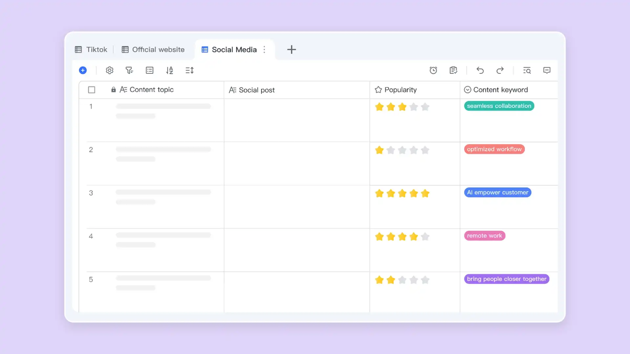Open the find records search icon

(527, 70)
